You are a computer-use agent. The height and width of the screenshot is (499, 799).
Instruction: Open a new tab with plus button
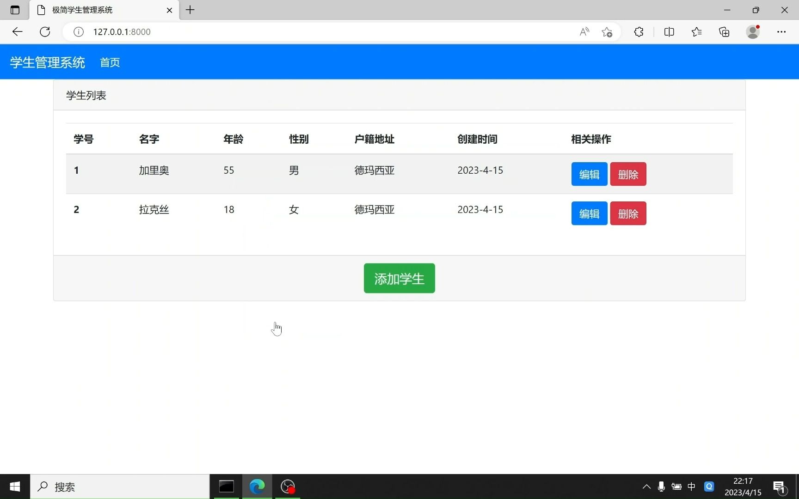(190, 10)
